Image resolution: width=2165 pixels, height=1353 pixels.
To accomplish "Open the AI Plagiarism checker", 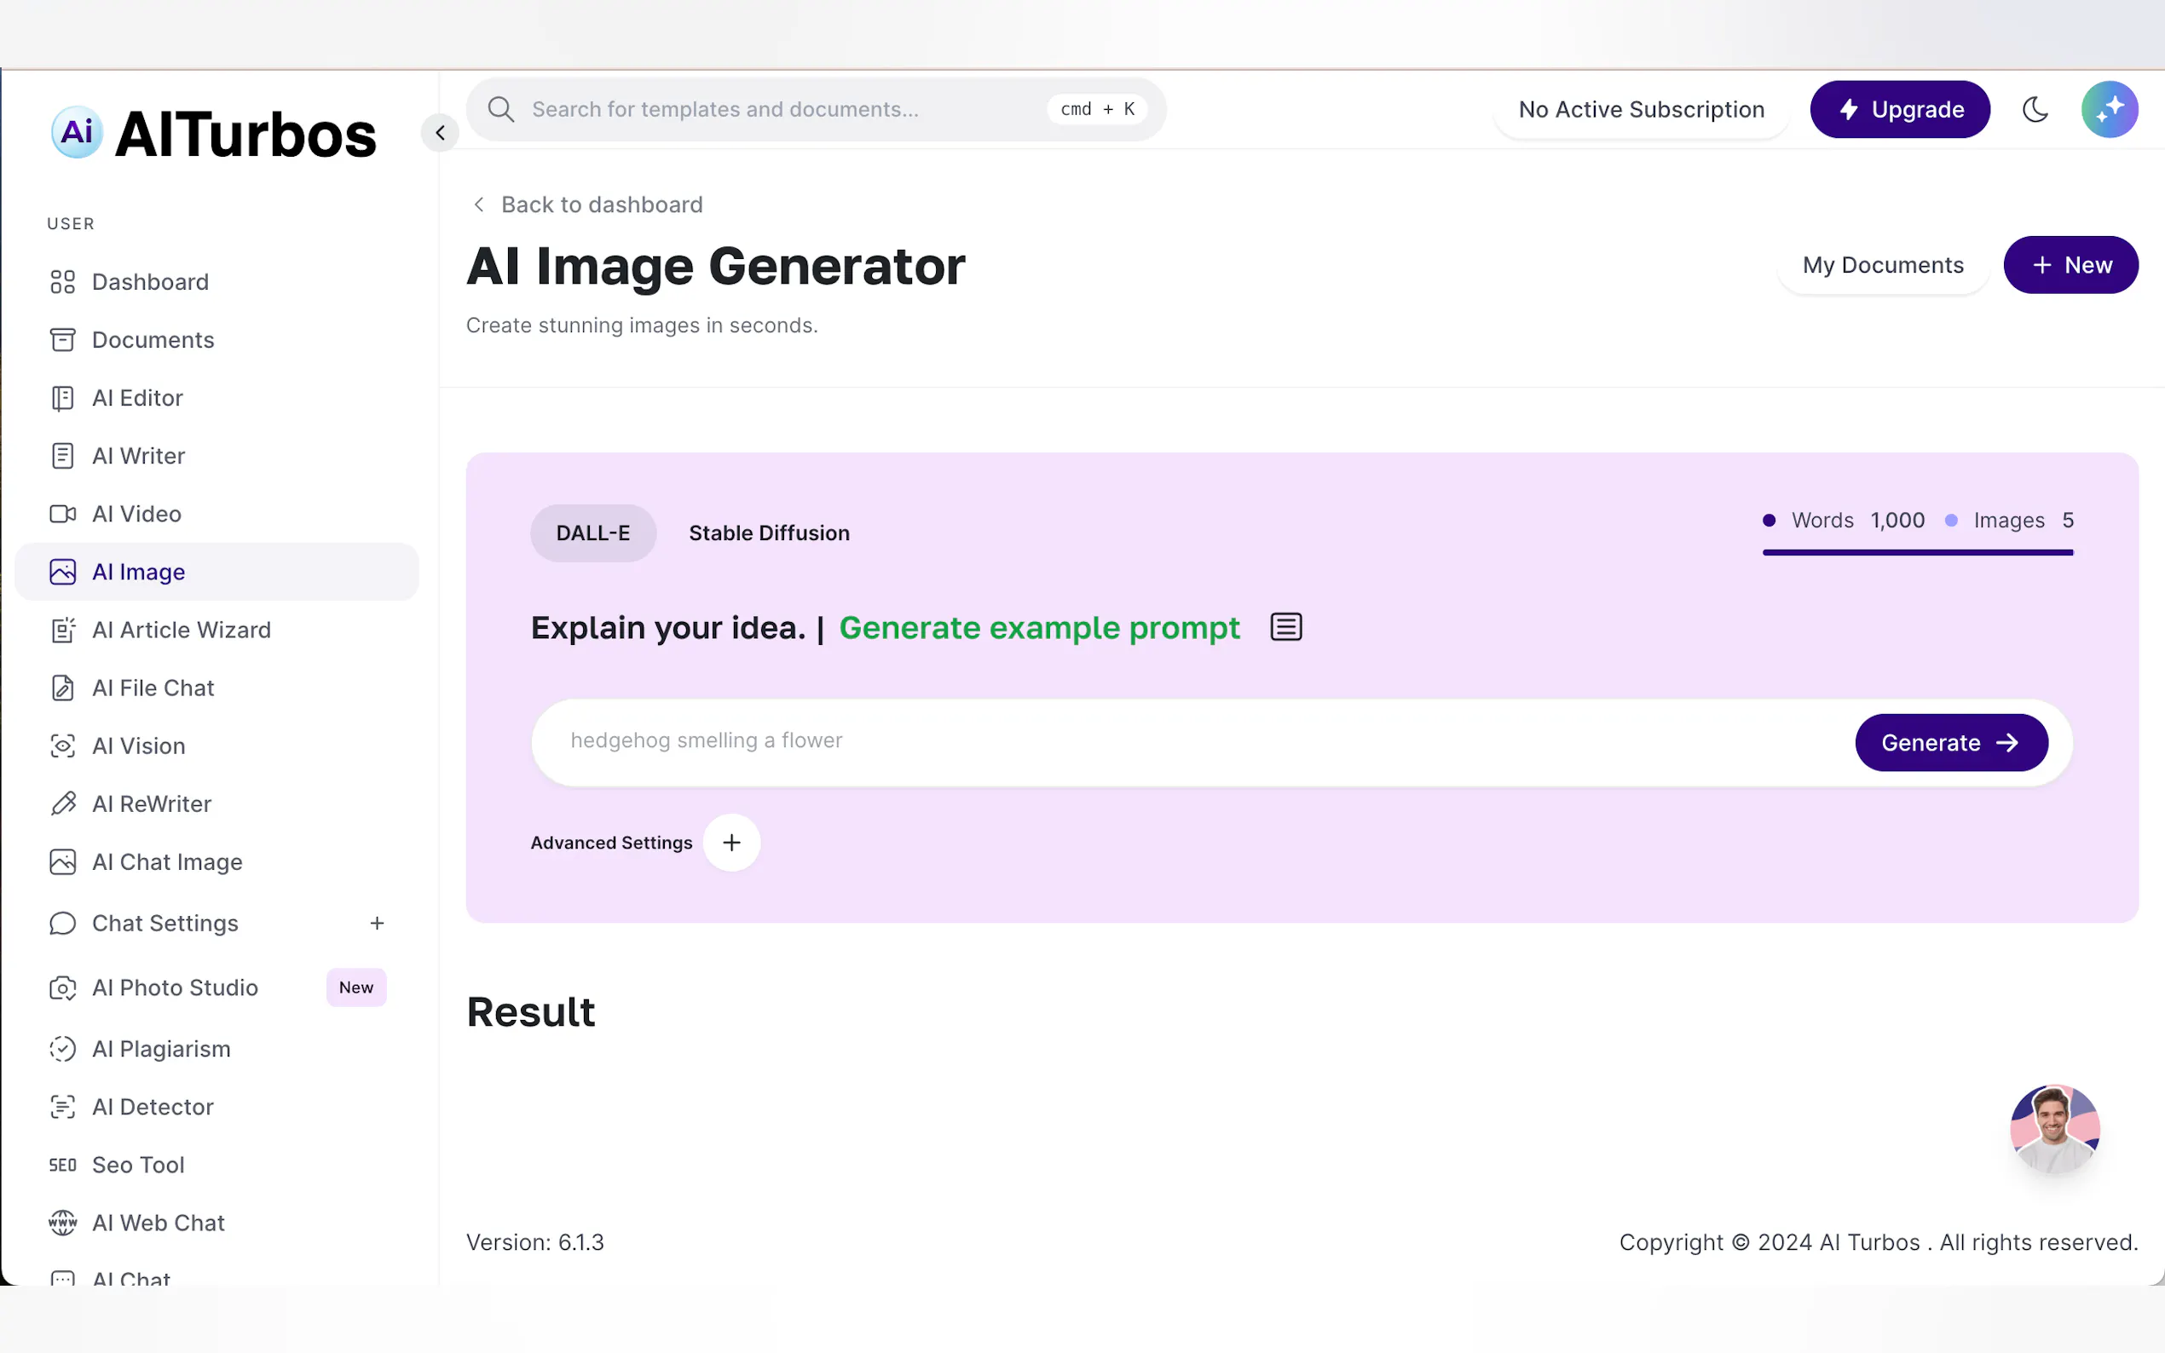I will point(161,1049).
